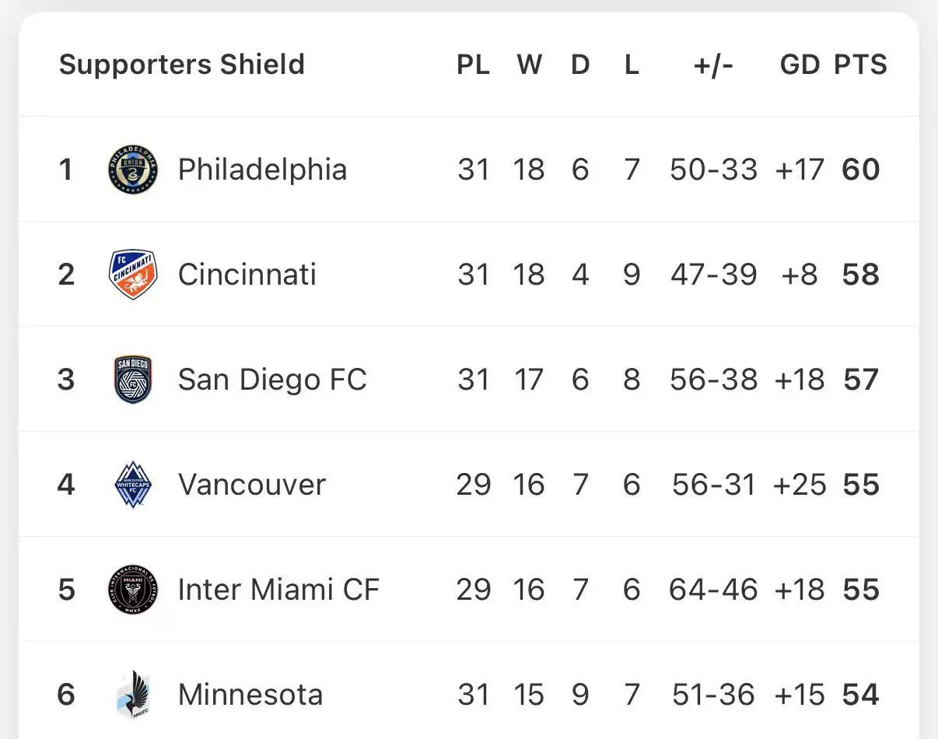Open the Cincinnati team name link
Viewport: 938px width, 739px height.
[x=247, y=275]
